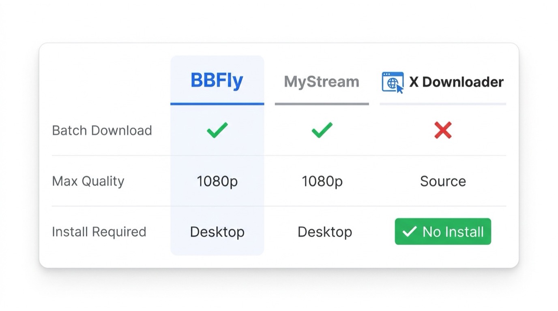Image resolution: width=558 pixels, height=311 pixels.
Task: Click the Install Required row label
Action: [x=99, y=232]
